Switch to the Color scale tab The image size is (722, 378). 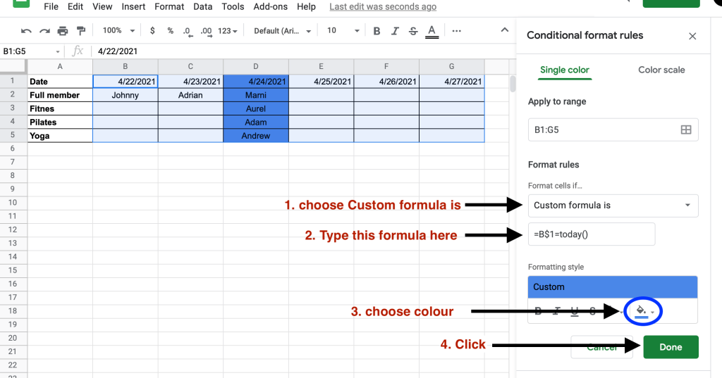point(661,70)
